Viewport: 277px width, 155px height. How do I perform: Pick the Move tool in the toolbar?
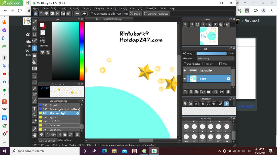(35, 48)
